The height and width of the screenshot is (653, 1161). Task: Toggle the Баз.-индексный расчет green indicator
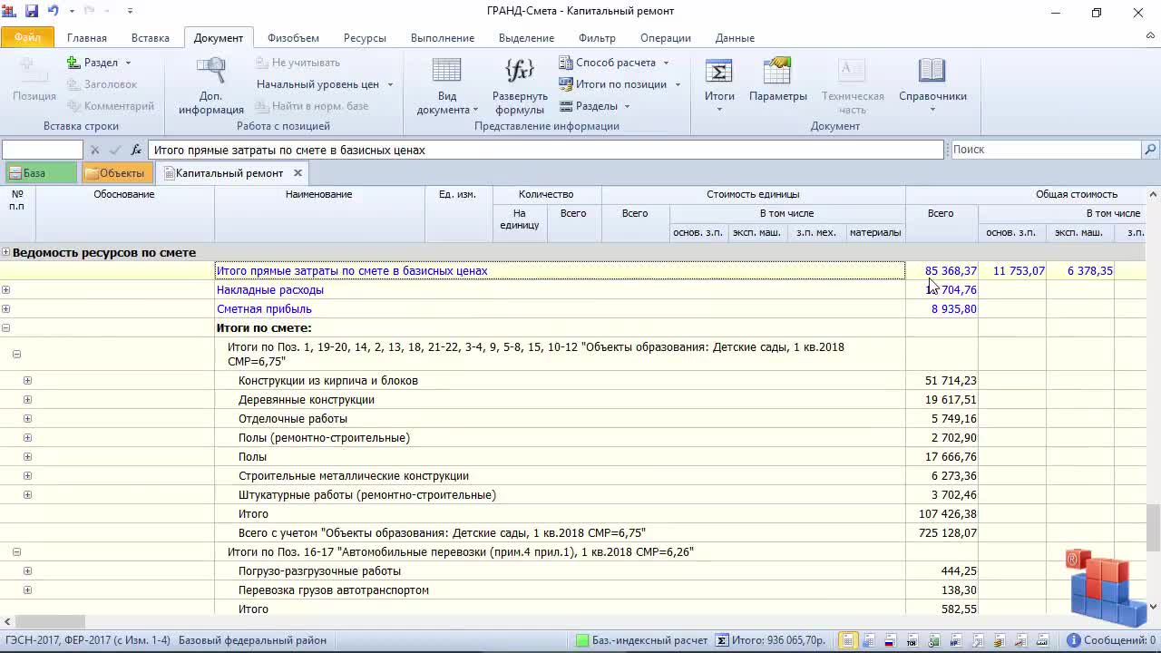[582, 640]
